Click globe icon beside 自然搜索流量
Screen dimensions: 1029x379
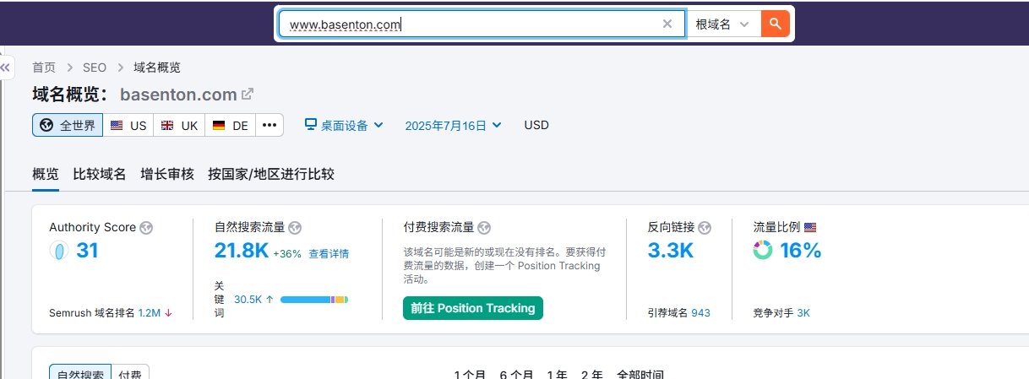295,228
